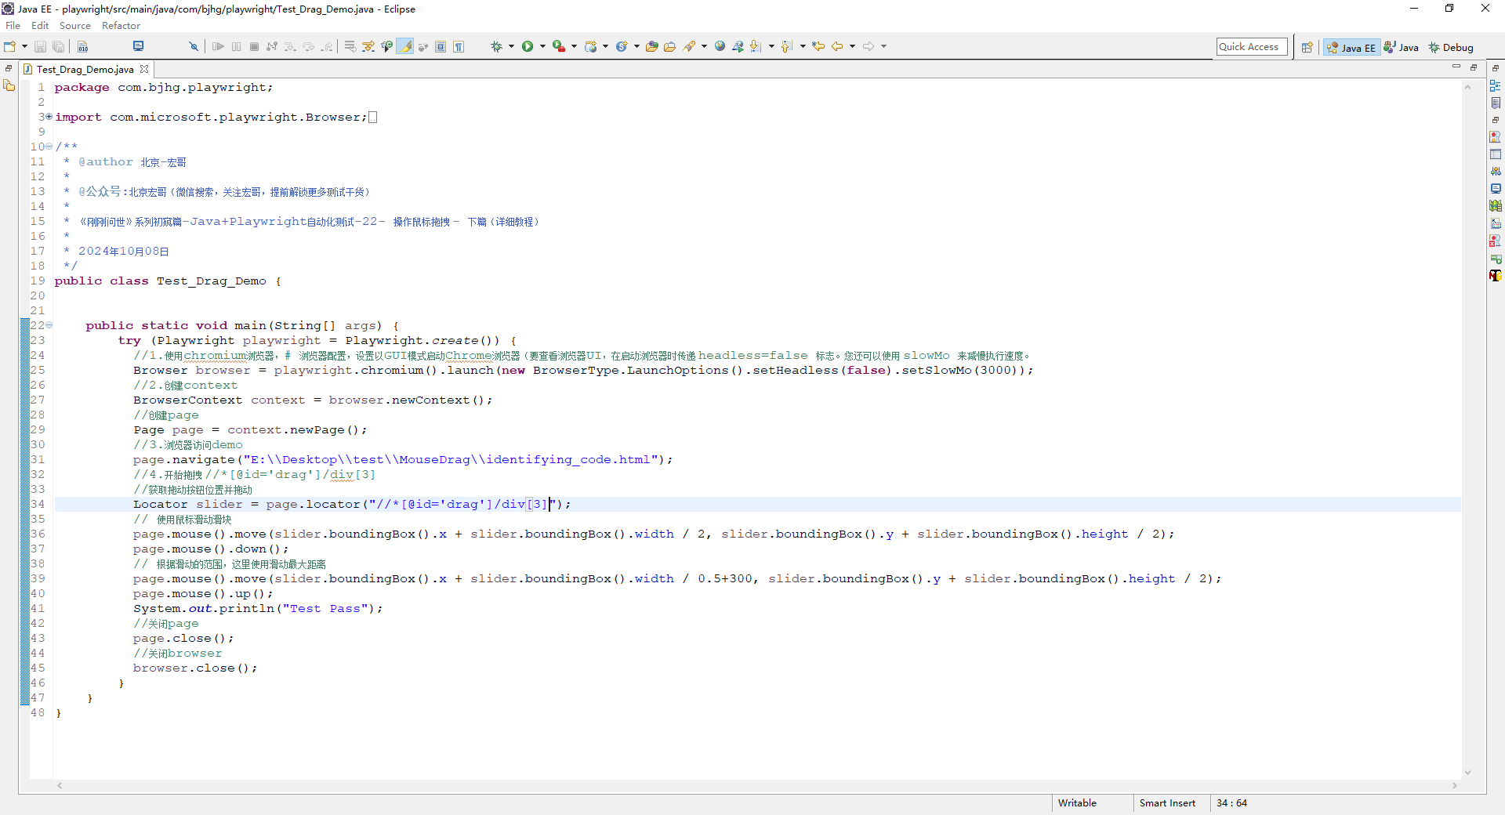Viewport: 1505px width, 815px height.
Task: Click the green Run button
Action: [x=528, y=47]
